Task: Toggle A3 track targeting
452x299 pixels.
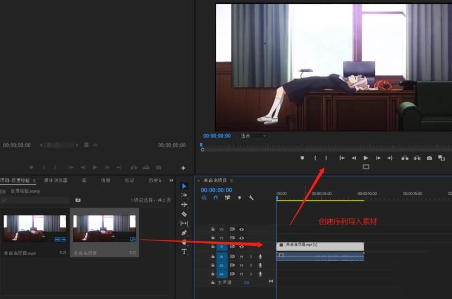Action: pos(222,273)
